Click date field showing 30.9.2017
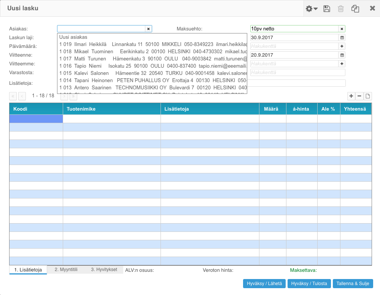The height and width of the screenshot is (295, 380). (x=294, y=38)
